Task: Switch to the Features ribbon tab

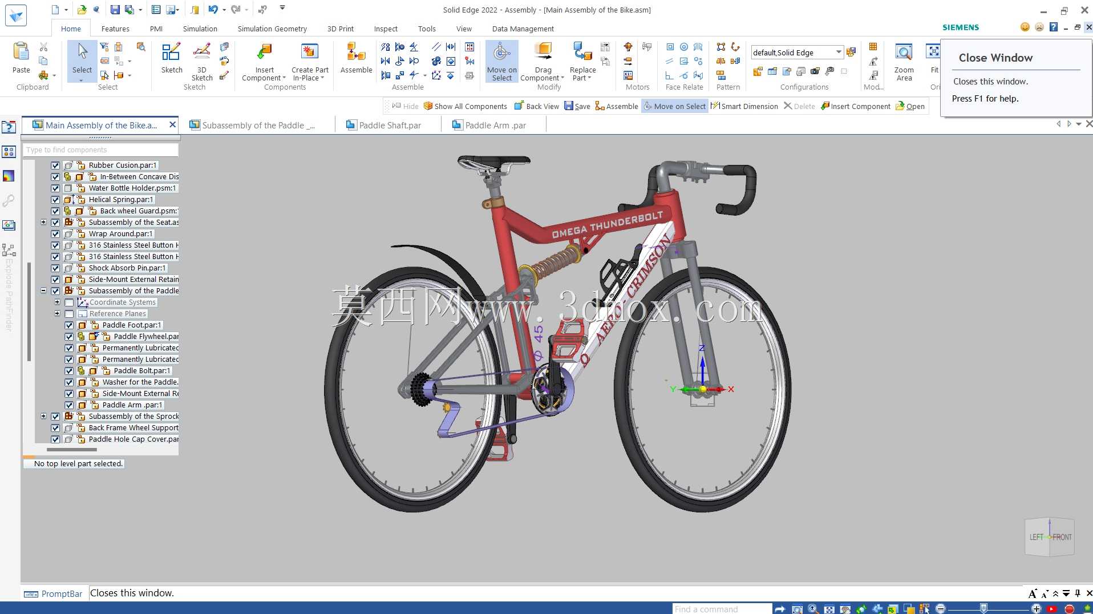Action: (x=115, y=29)
